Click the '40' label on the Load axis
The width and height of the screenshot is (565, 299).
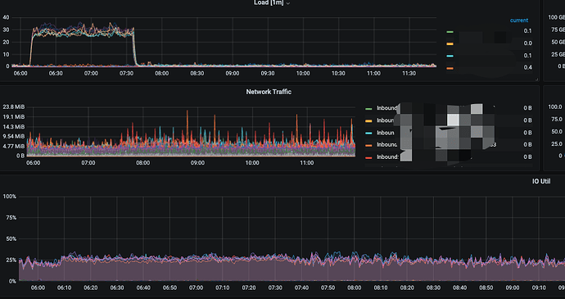(x=6, y=17)
